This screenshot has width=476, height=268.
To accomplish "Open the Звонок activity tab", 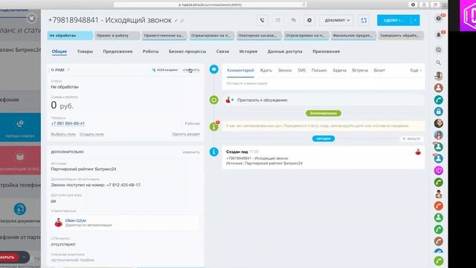I will point(285,70).
